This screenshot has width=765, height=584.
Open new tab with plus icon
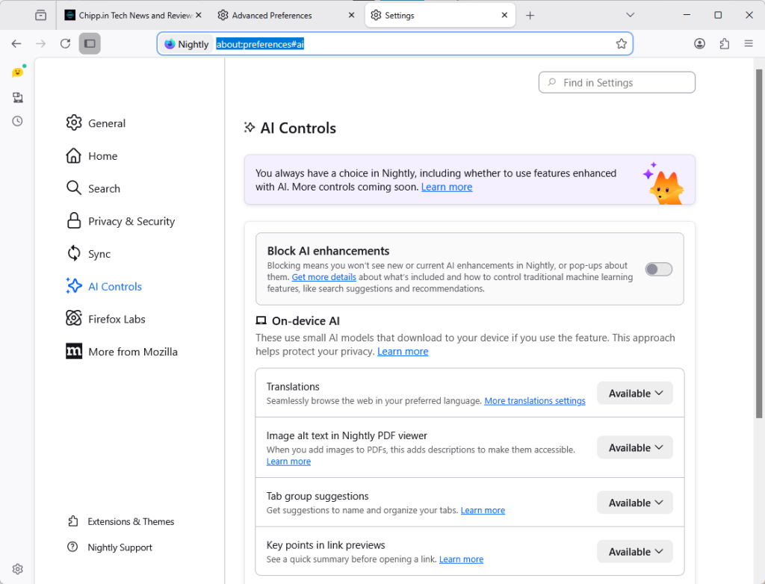point(530,15)
